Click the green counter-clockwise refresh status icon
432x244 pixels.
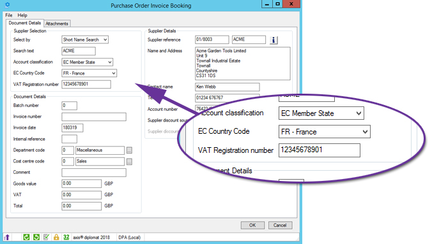pos(36,237)
